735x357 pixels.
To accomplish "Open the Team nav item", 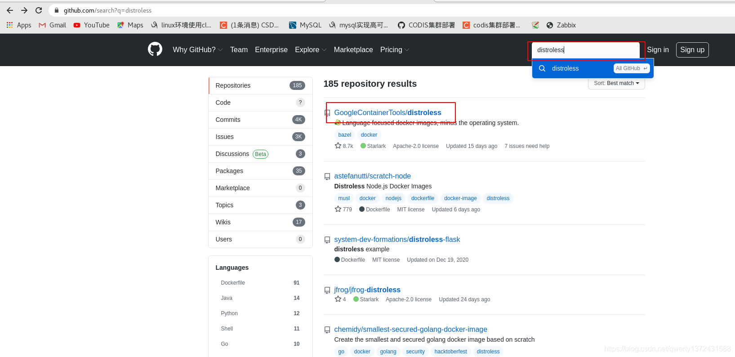I will pyautogui.click(x=239, y=49).
